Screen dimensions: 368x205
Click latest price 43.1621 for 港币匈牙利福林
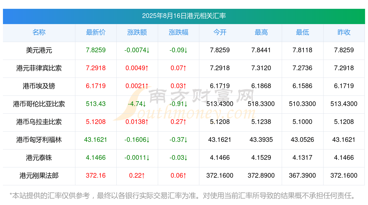point(96,140)
